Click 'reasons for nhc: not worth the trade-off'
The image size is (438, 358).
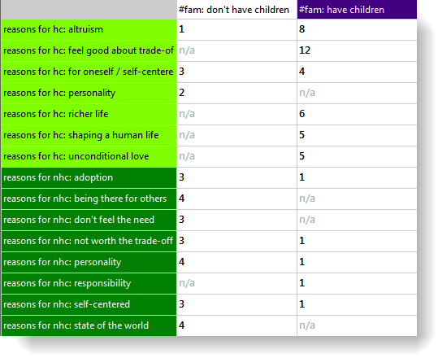(x=89, y=241)
